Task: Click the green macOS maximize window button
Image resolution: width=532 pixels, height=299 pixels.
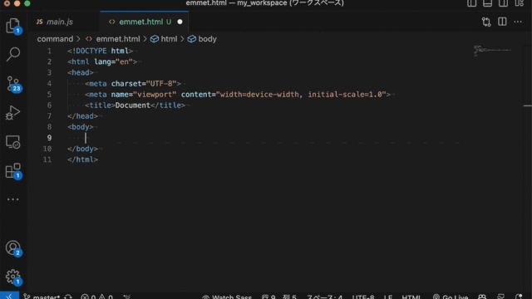Action: pyautogui.click(x=27, y=3)
